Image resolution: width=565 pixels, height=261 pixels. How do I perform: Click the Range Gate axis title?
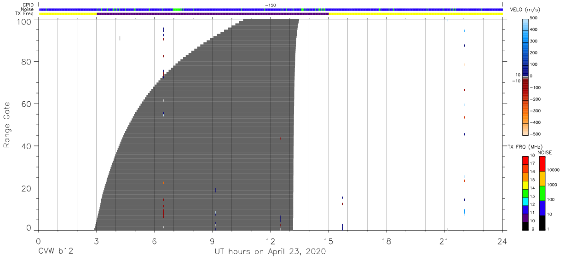point(7,125)
